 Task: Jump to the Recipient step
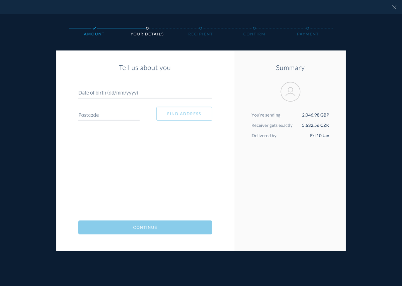pyautogui.click(x=200, y=34)
